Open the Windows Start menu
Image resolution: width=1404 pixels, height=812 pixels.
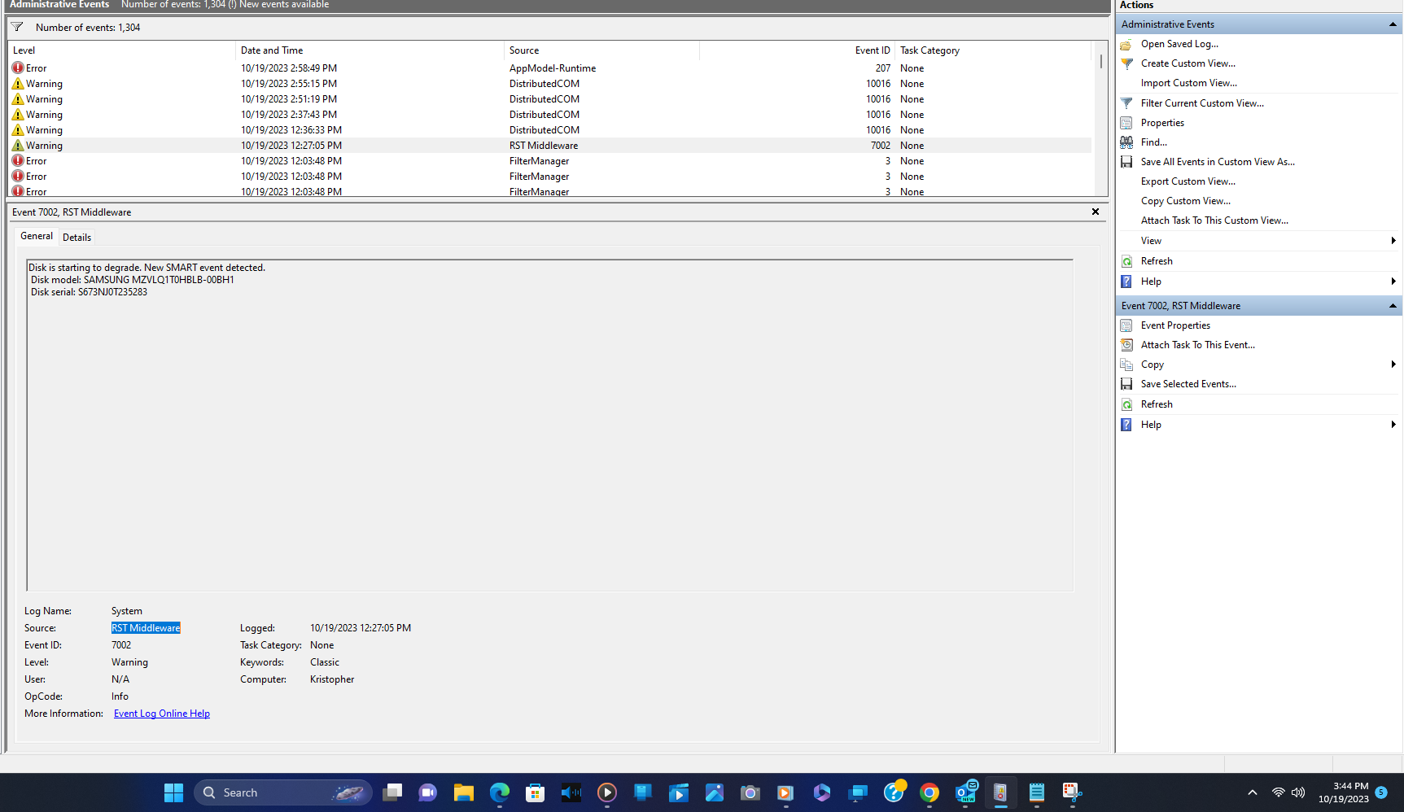click(173, 792)
